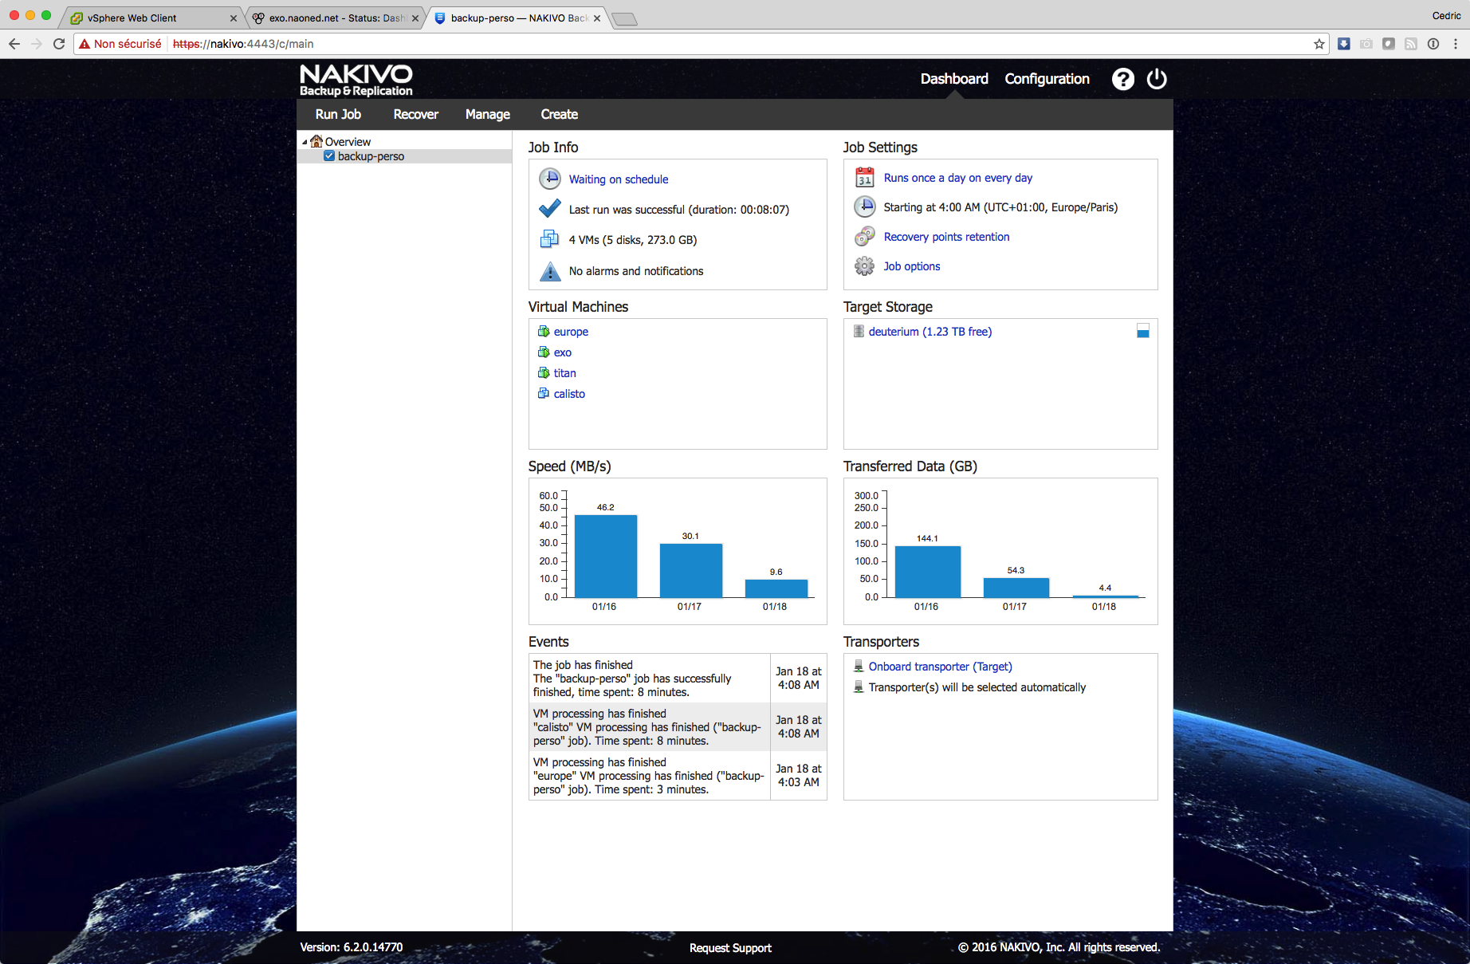Switch to the vSphere Web Client tab
Viewport: 1470px width, 964px height.
click(132, 18)
